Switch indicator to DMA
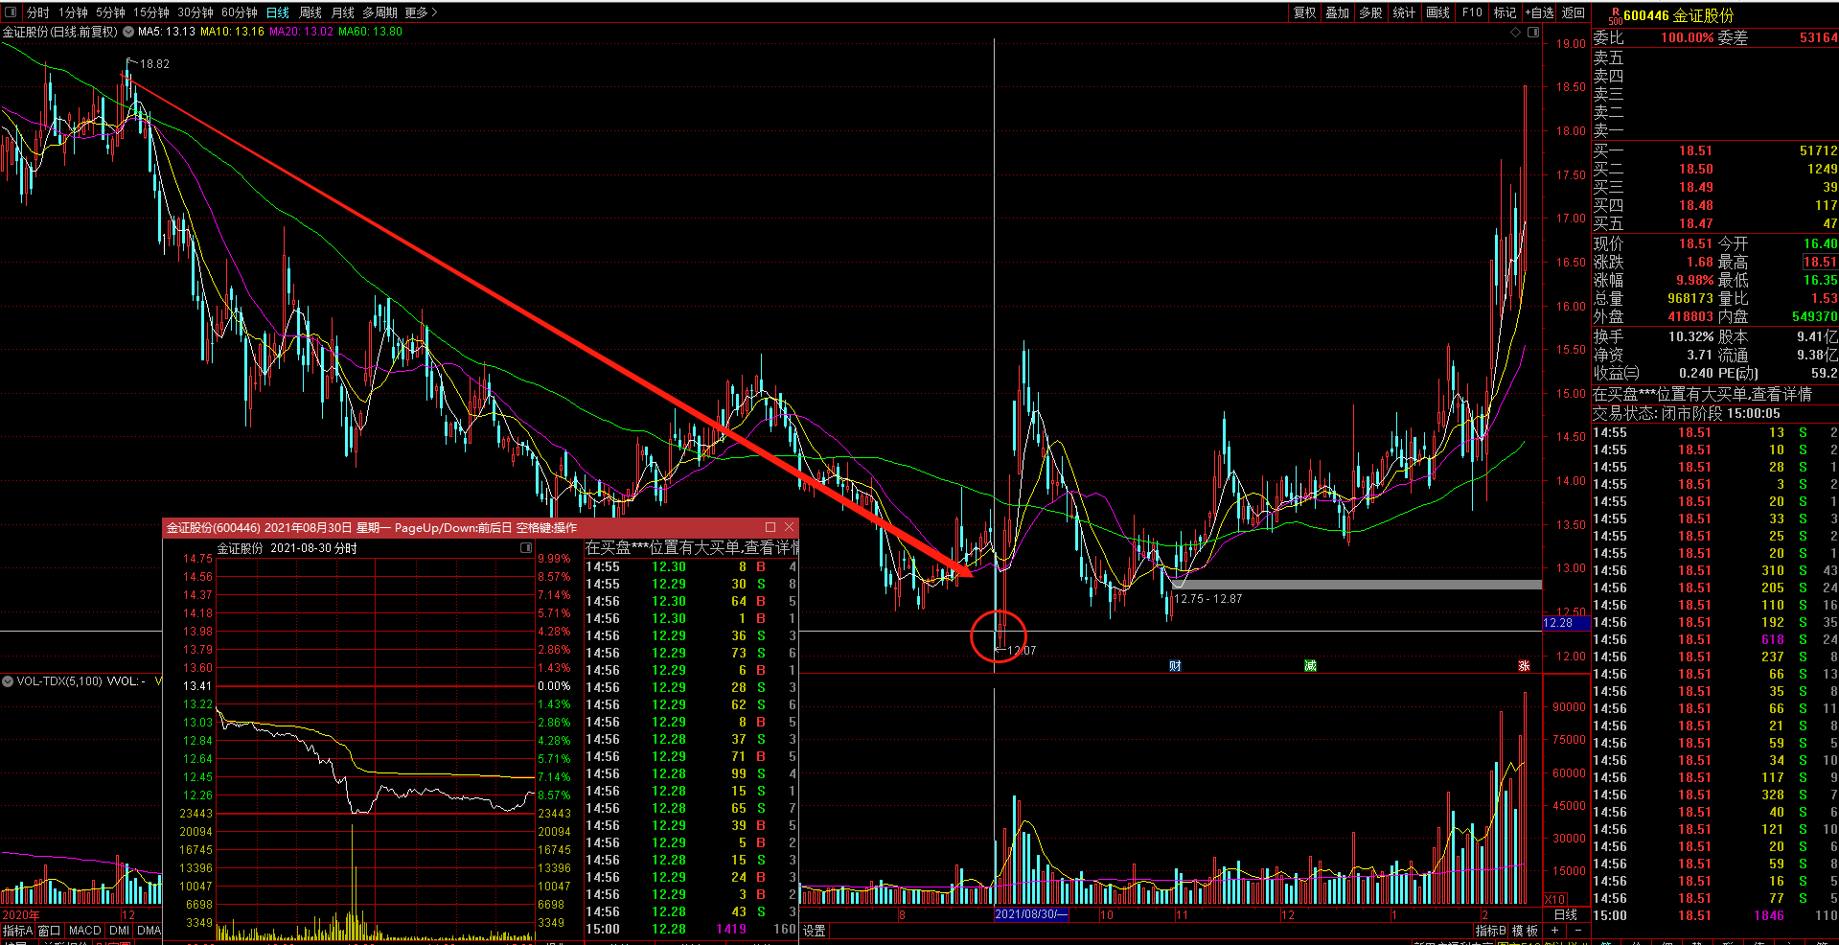 click(149, 931)
